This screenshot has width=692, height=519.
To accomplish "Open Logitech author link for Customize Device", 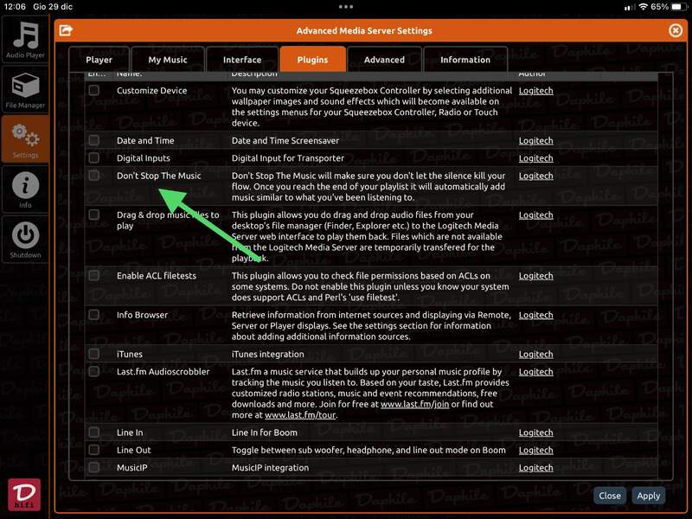I will [x=535, y=91].
